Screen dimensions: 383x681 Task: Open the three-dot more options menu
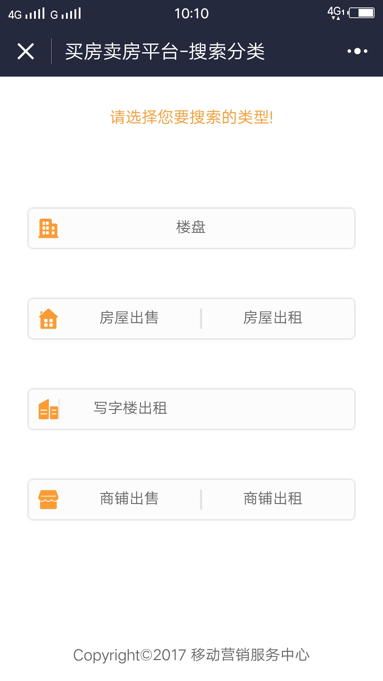click(357, 51)
